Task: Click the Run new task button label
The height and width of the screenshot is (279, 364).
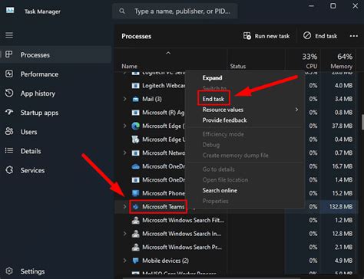Action: [272, 36]
